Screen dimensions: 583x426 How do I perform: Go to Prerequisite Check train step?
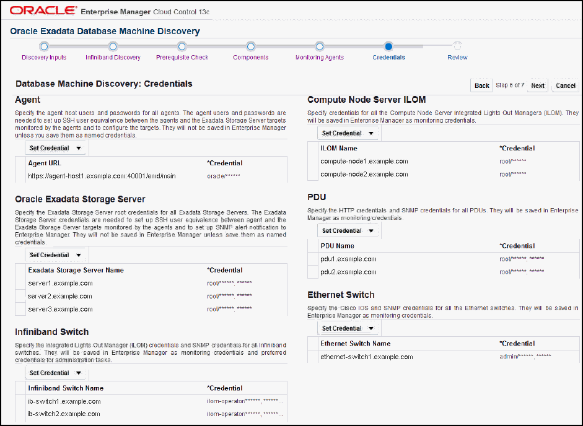(x=182, y=57)
